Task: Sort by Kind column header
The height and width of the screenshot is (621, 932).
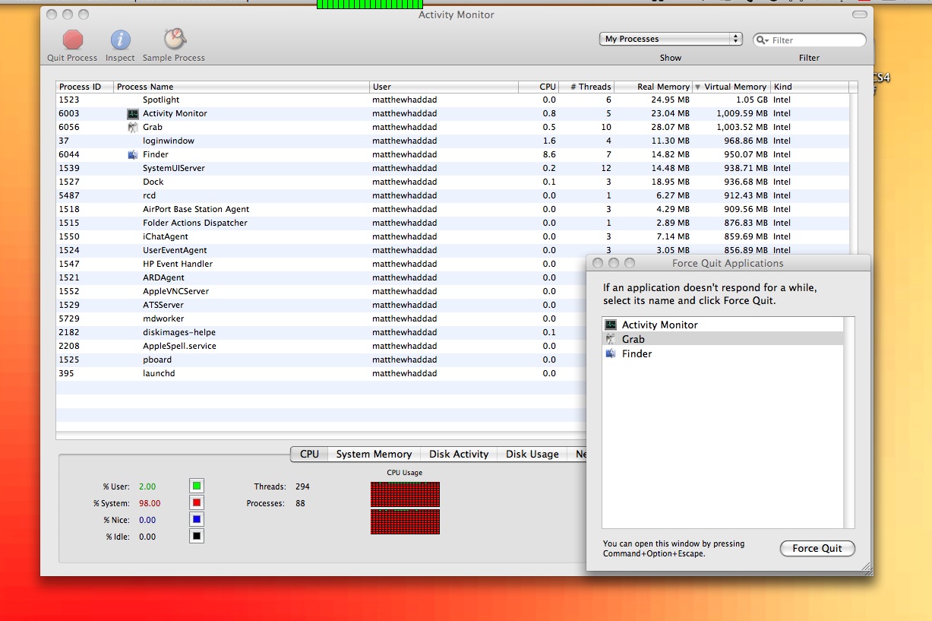Action: coord(810,87)
